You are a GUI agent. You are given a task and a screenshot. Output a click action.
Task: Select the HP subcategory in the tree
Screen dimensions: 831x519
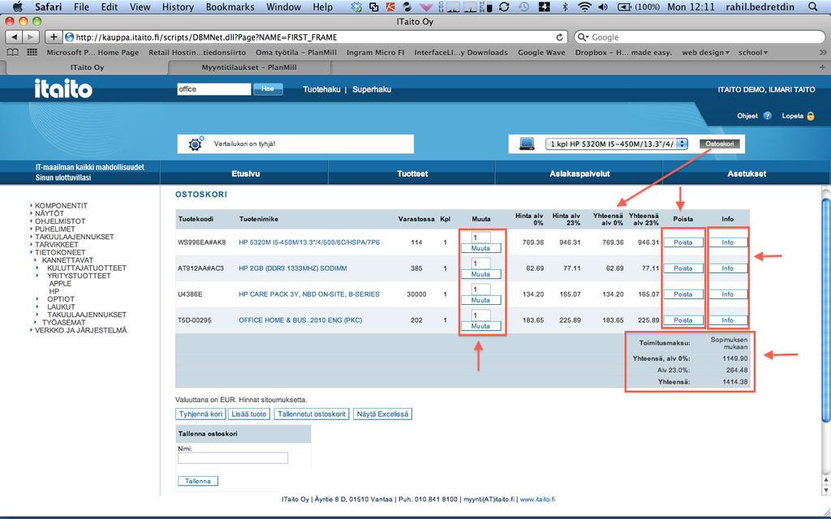pyautogui.click(x=54, y=291)
